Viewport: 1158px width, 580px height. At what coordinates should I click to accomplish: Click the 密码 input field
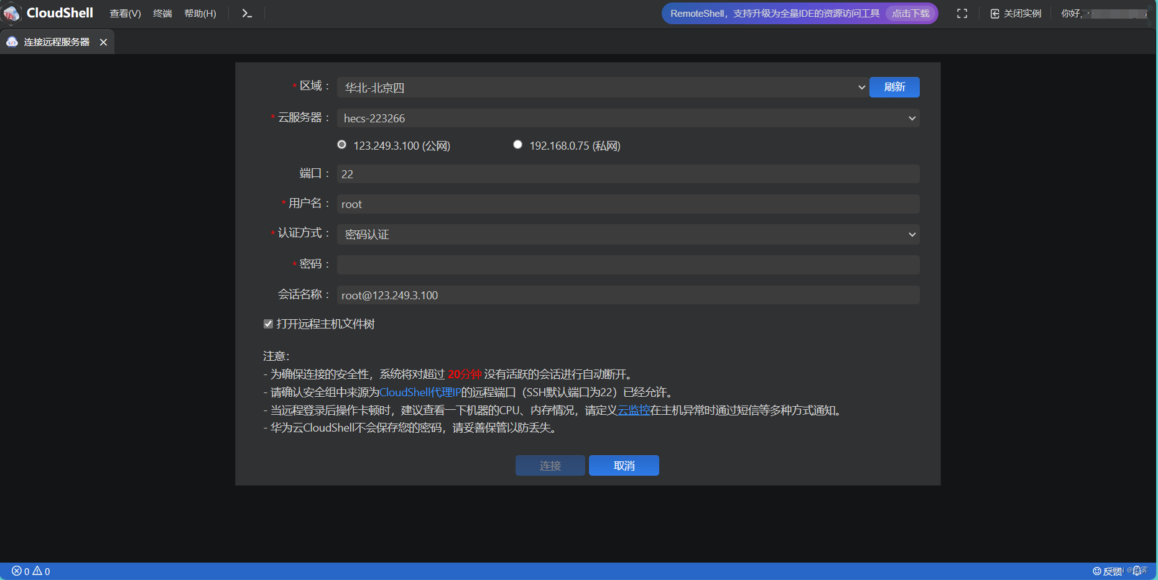pos(628,265)
